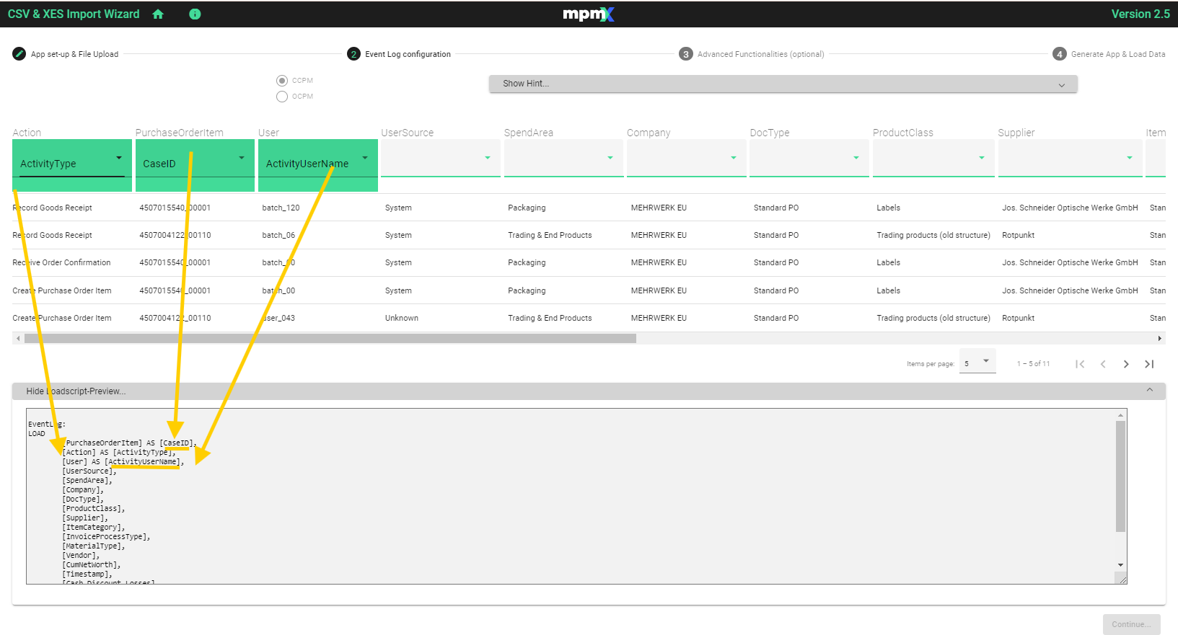Open the UserSource column mapping dropdown
Viewport: 1178px width, 635px height.
pos(441,159)
